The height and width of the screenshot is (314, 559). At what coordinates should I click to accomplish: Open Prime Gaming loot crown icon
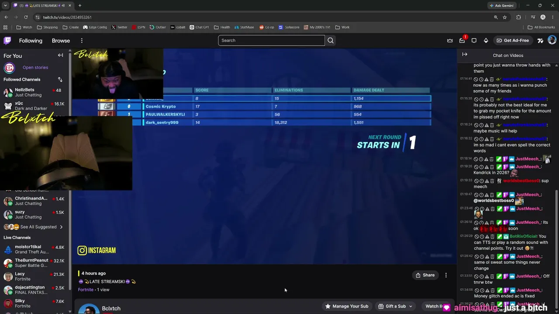[x=450, y=41]
